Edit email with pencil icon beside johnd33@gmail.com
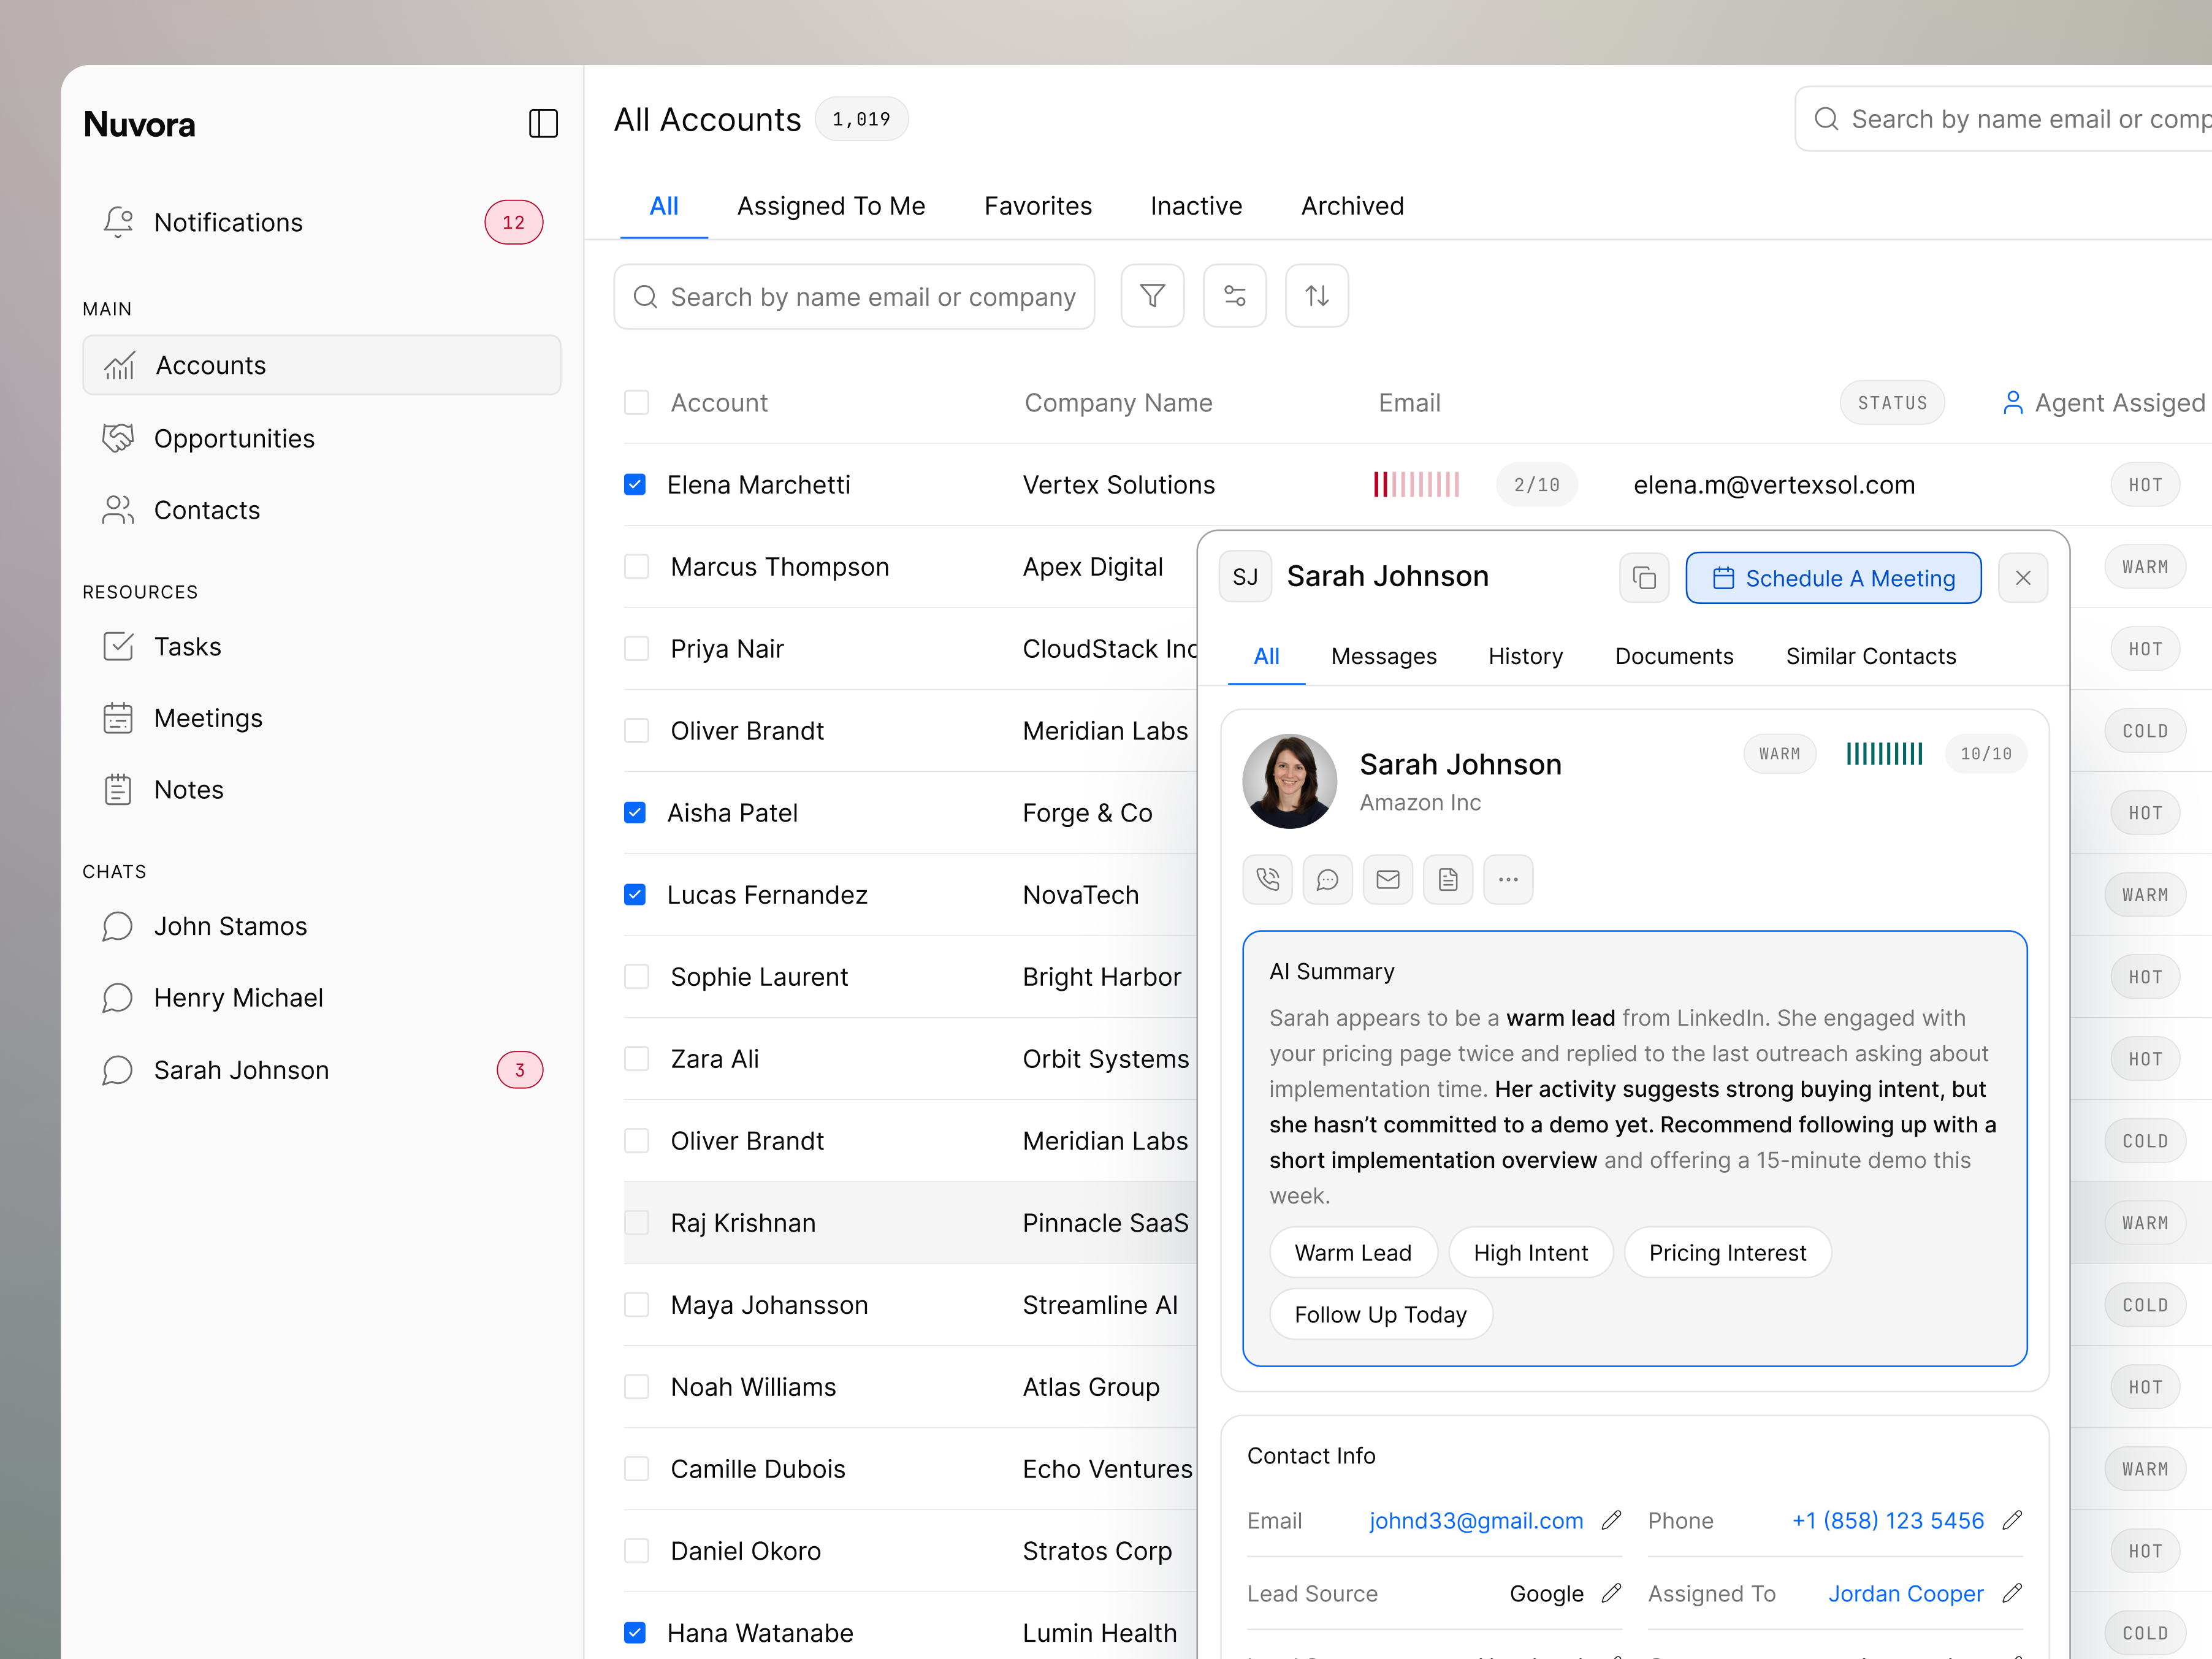Viewport: 2212px width, 1659px height. [x=1610, y=1520]
